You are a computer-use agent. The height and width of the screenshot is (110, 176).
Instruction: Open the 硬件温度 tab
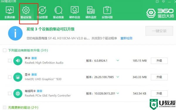click(91, 12)
